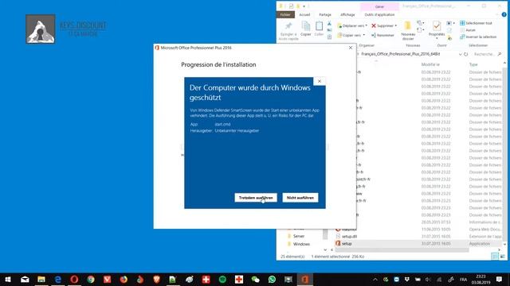The width and height of the screenshot is (510, 286).
Task: Show hidden system tray icons chevron
Action: click(x=375, y=279)
